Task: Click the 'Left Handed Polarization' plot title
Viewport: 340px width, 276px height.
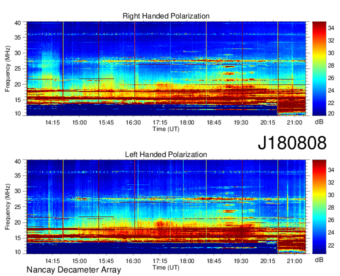Action: click(x=166, y=154)
